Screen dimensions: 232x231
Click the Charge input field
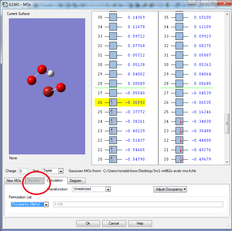tap(23, 171)
